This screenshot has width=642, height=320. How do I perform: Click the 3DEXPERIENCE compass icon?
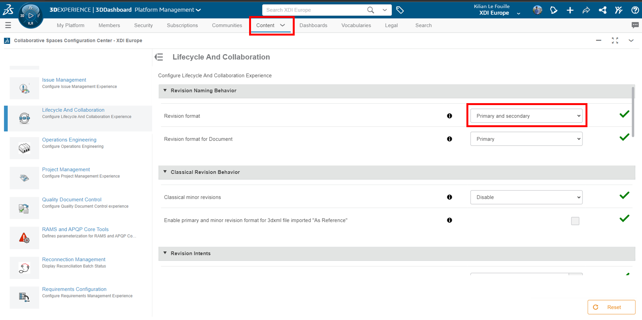30,15
